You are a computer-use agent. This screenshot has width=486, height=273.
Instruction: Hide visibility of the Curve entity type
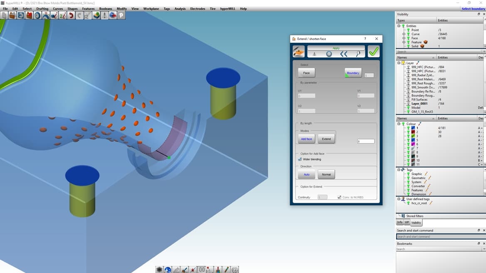tap(409, 34)
